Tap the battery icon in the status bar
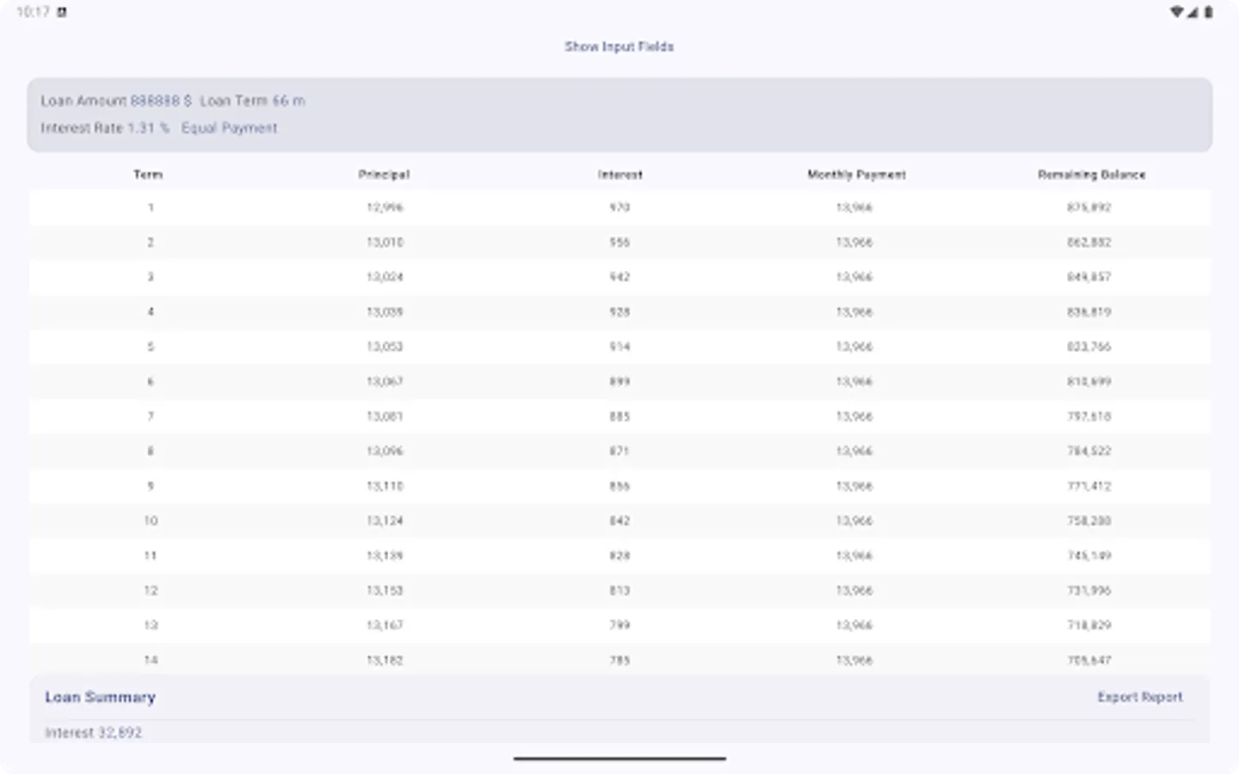This screenshot has height=774, width=1239. click(1208, 12)
